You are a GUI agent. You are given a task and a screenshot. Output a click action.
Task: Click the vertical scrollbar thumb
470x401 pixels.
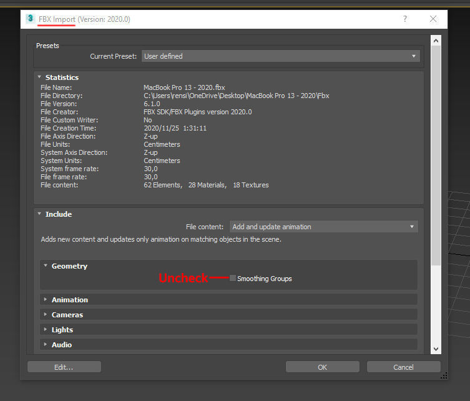coord(436,156)
